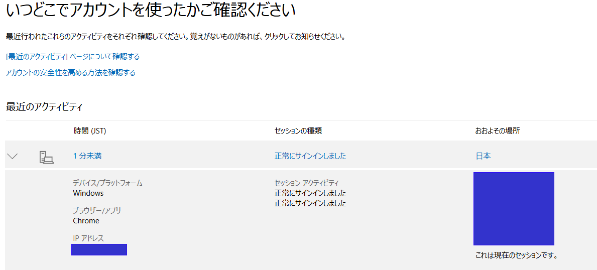This screenshot has width=597, height=270.
Task: Click the ブラウザー/アプリ label
Action: pyautogui.click(x=97, y=211)
